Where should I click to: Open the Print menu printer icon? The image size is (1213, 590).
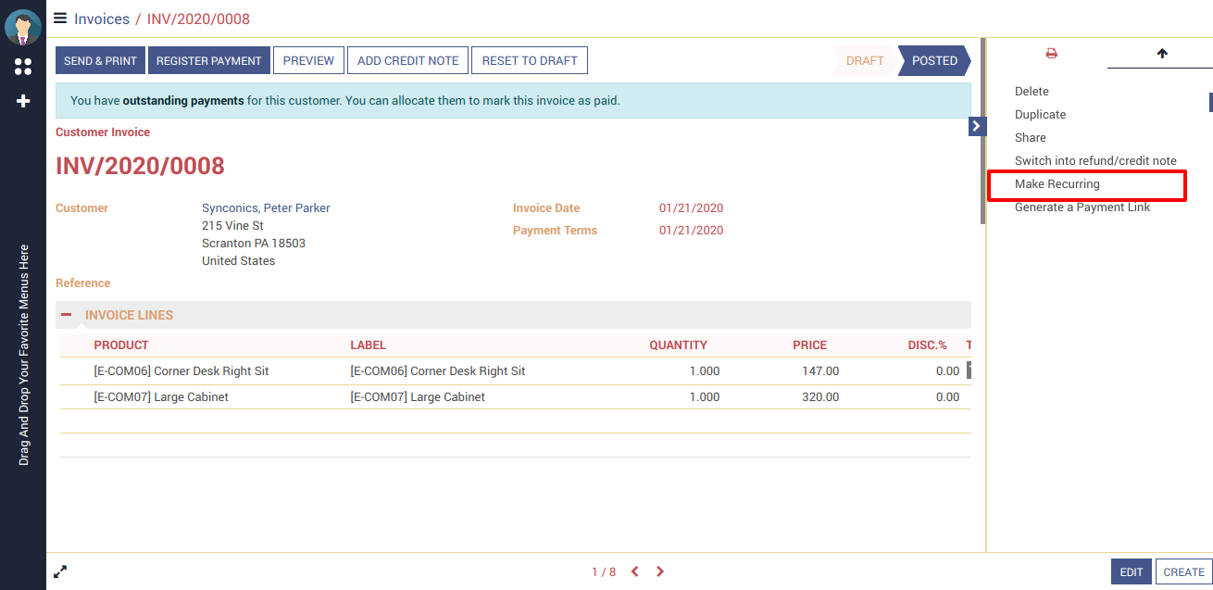pos(1051,54)
